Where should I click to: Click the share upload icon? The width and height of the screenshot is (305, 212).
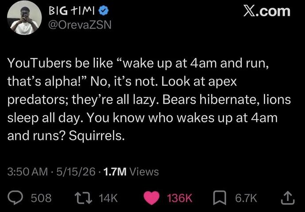[x=288, y=198]
